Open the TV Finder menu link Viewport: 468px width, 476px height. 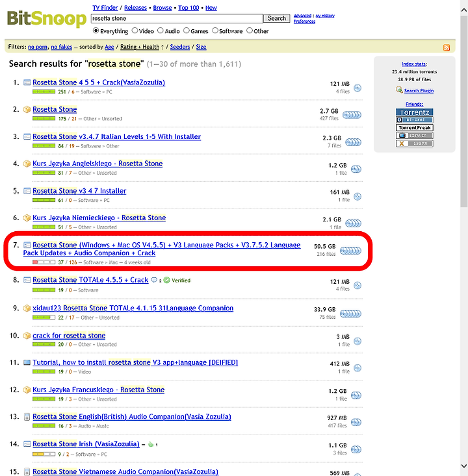(105, 8)
